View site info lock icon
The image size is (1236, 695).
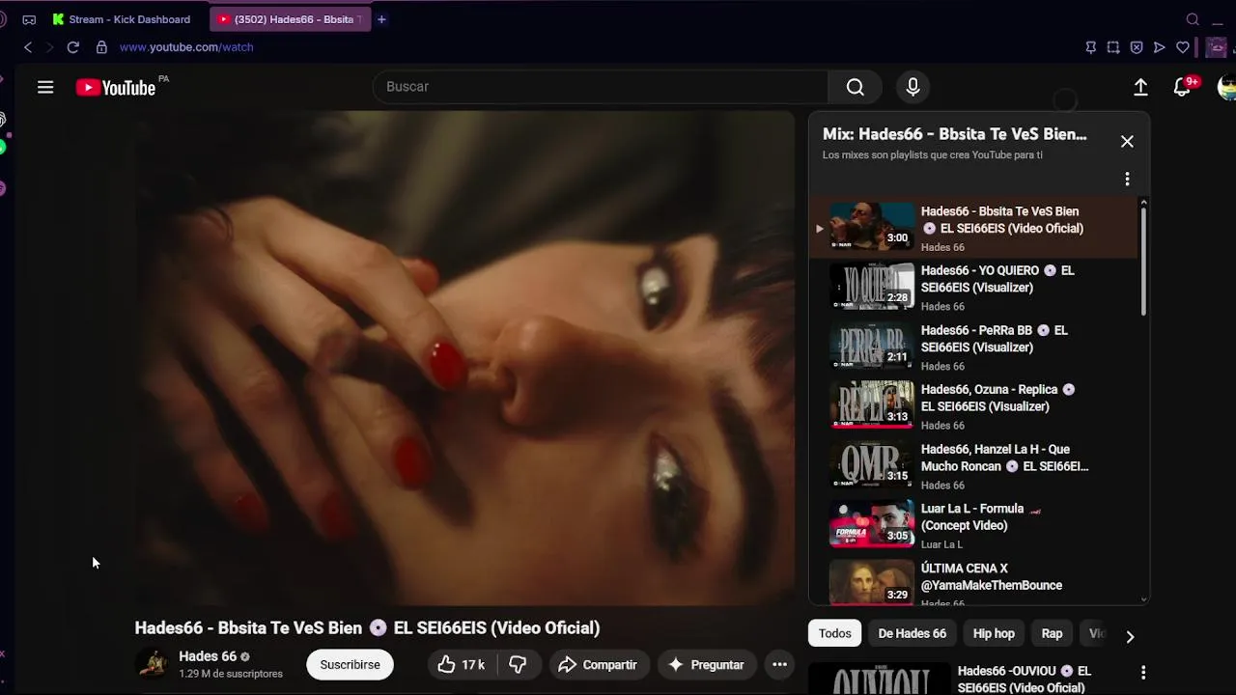101,46
